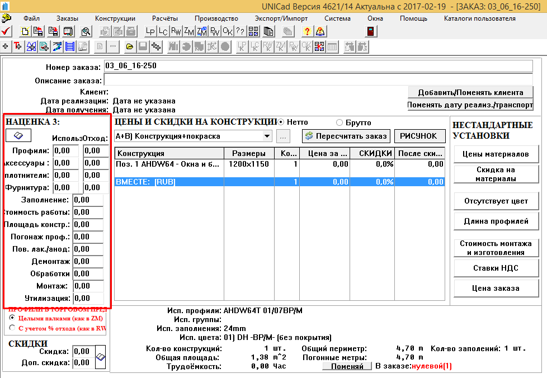The width and height of the screenshot is (547, 378).
Task: Open Цены материалов settings
Action: (x=496, y=154)
